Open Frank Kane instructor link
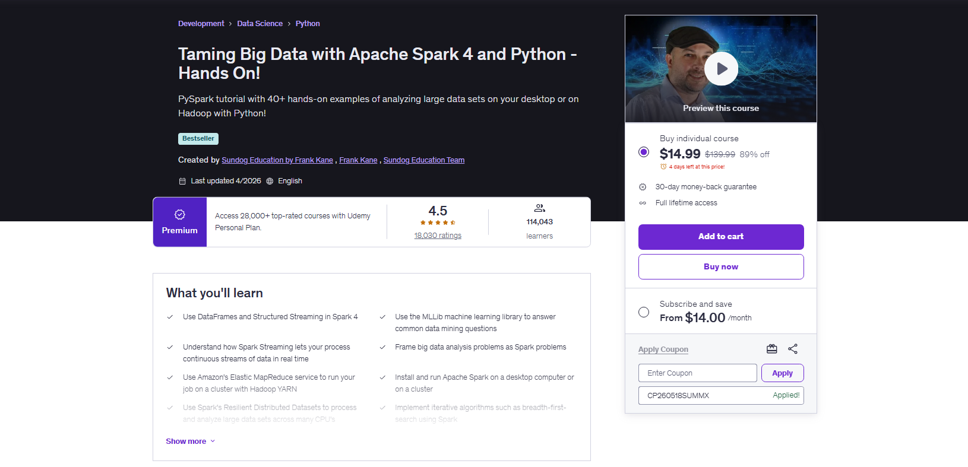968x467 pixels. click(358, 160)
